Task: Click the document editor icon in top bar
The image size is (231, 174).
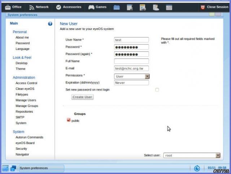Action: (x=130, y=7)
